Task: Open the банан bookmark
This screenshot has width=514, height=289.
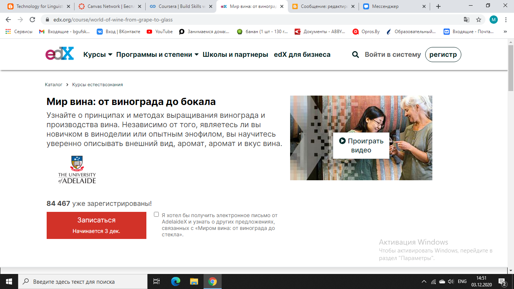Action: coord(262,32)
